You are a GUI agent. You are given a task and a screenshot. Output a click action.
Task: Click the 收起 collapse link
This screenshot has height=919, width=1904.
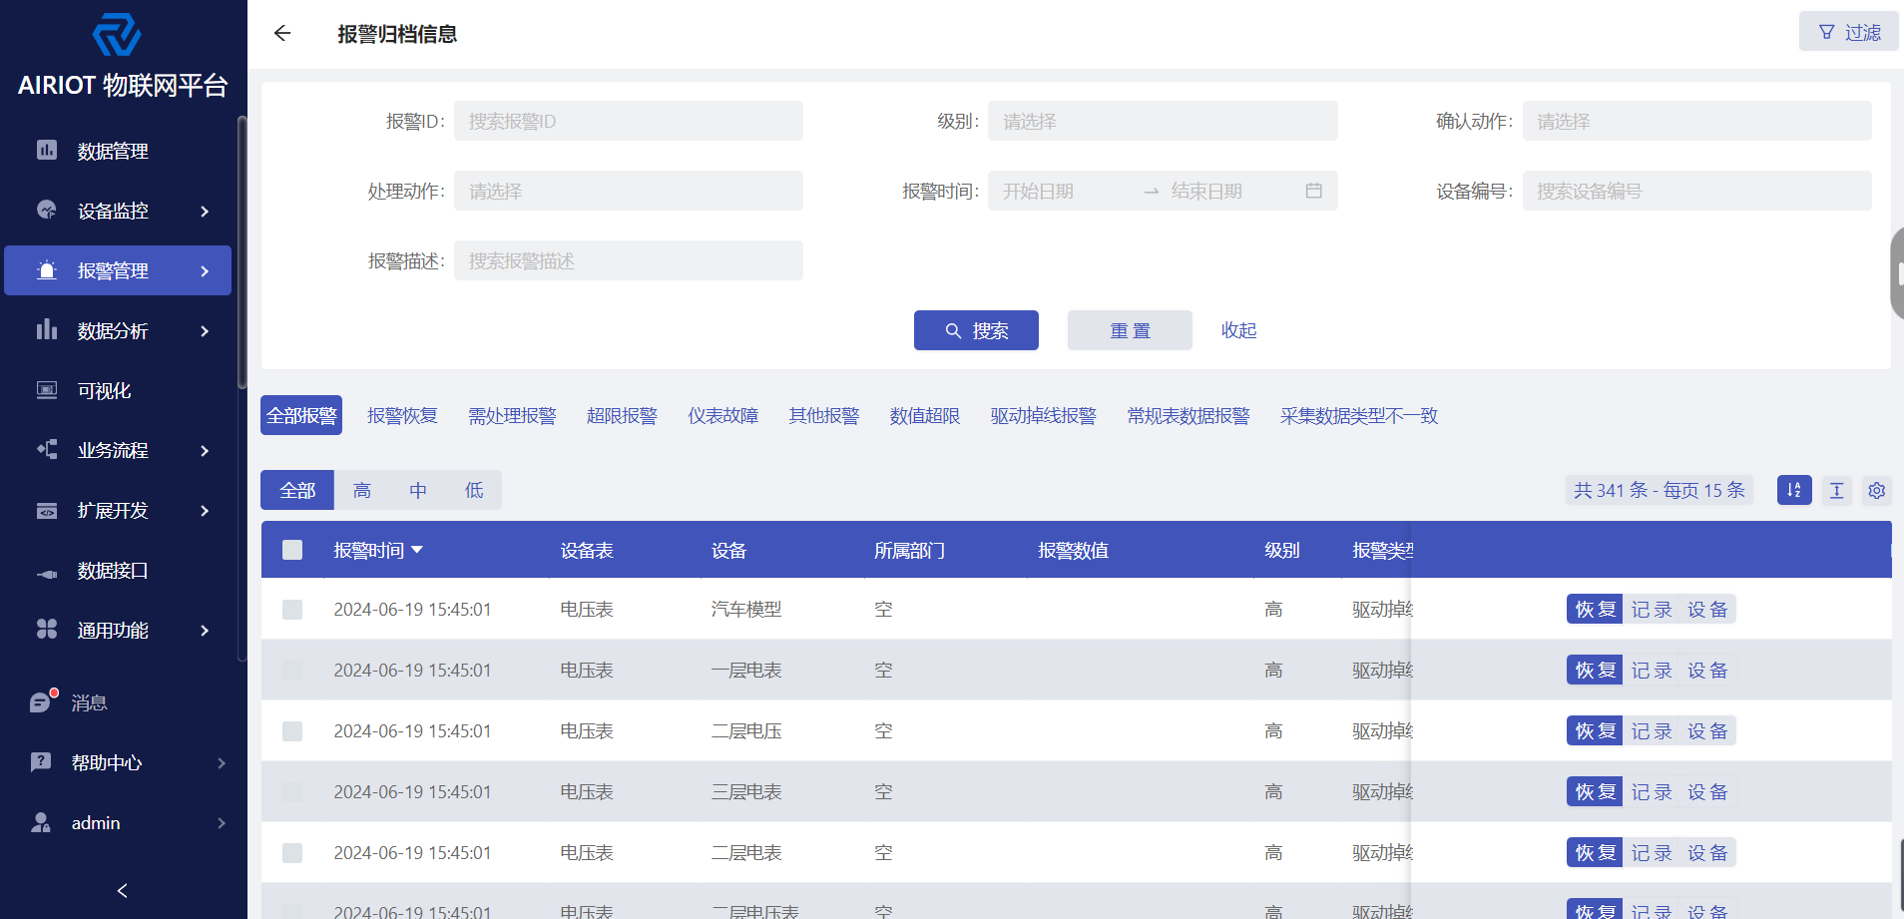[x=1238, y=330]
